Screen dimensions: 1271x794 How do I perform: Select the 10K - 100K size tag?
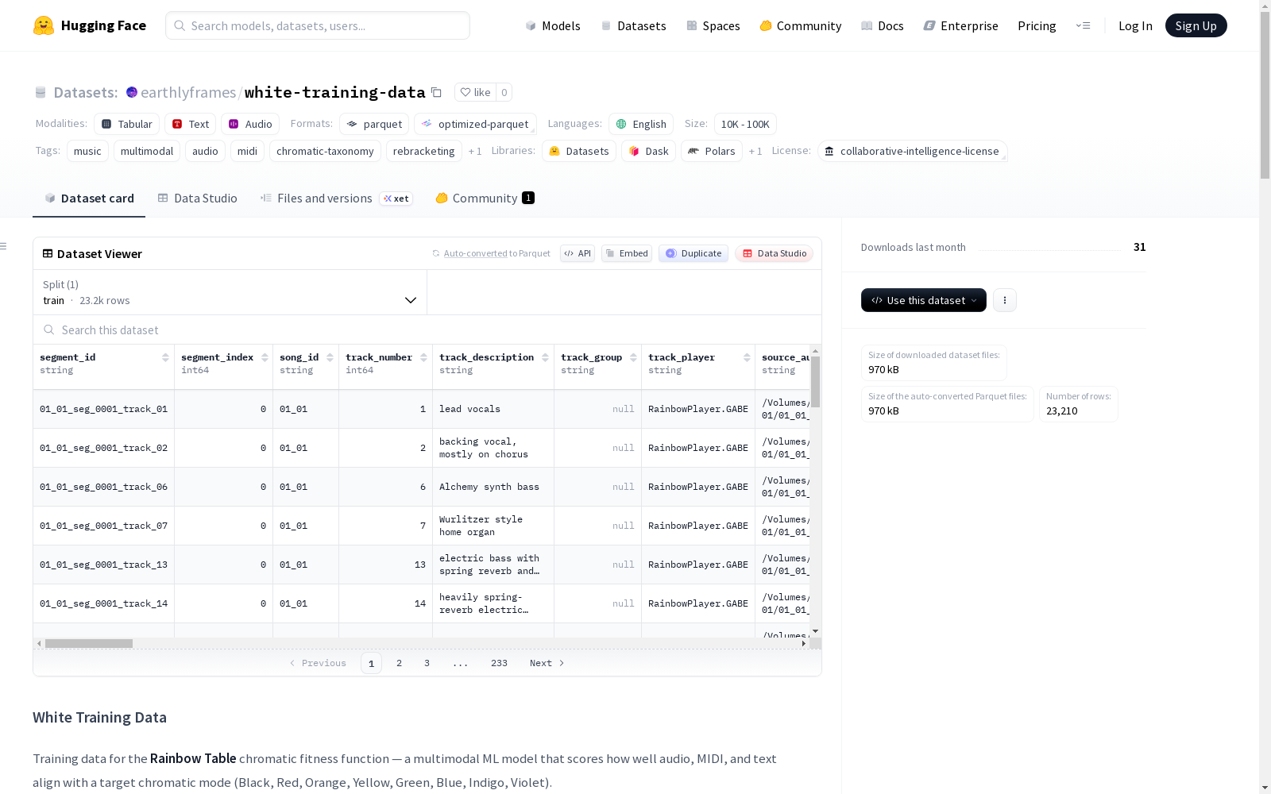[745, 124]
